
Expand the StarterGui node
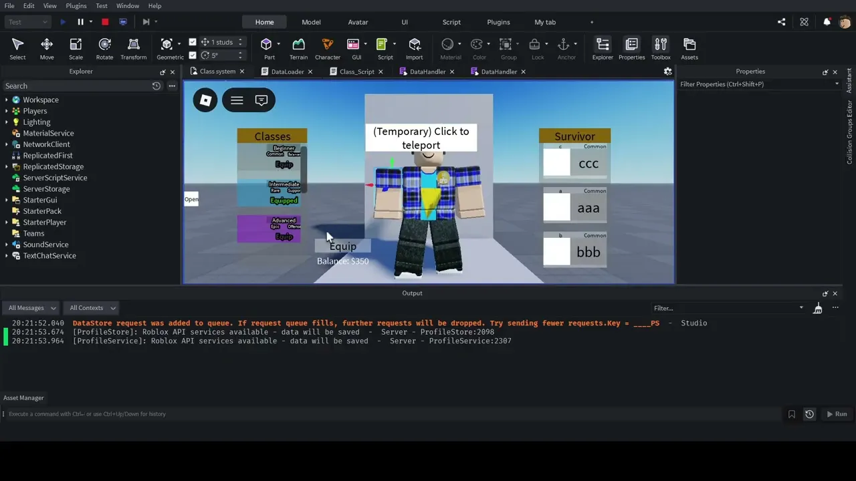point(7,200)
